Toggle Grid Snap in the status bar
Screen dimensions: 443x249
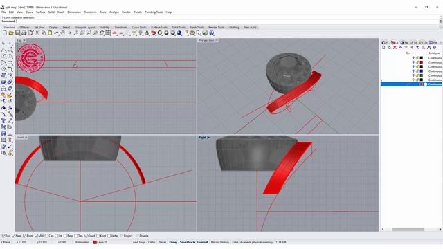(x=138, y=242)
